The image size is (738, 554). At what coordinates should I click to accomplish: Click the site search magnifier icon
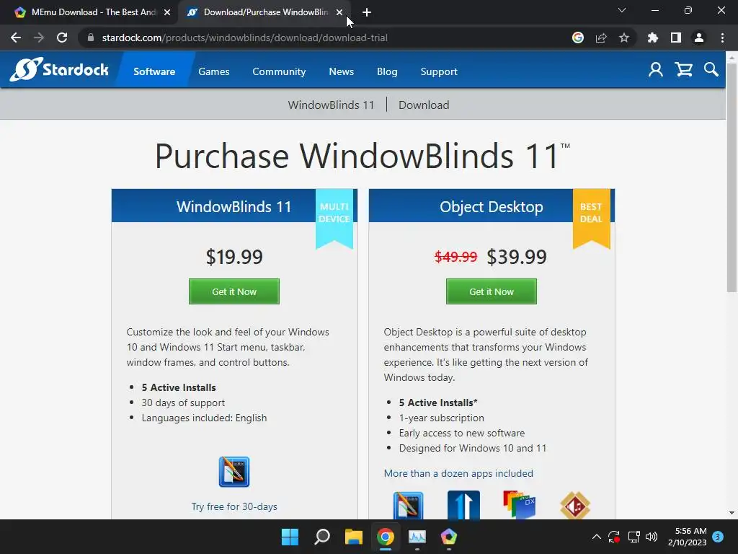pos(711,70)
